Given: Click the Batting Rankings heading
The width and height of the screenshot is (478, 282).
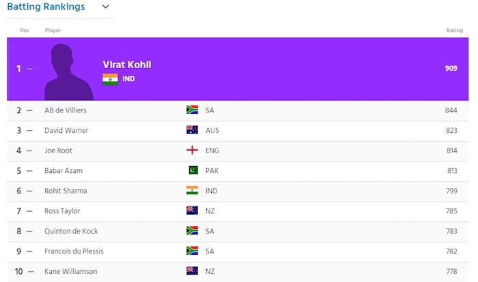Looking at the screenshot, I should (x=46, y=7).
